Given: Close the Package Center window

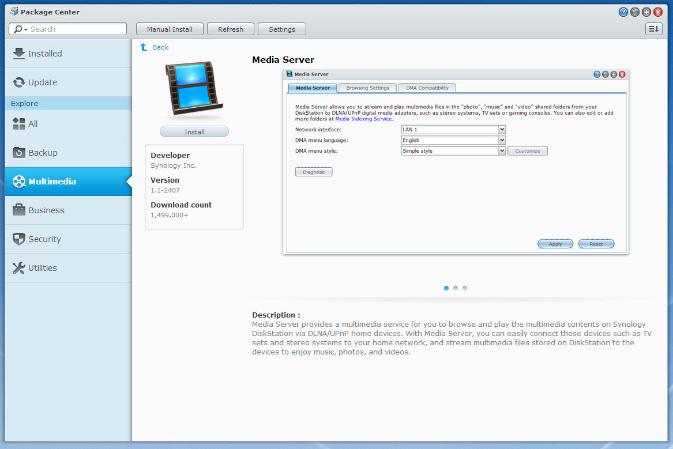Looking at the screenshot, I should click(658, 12).
